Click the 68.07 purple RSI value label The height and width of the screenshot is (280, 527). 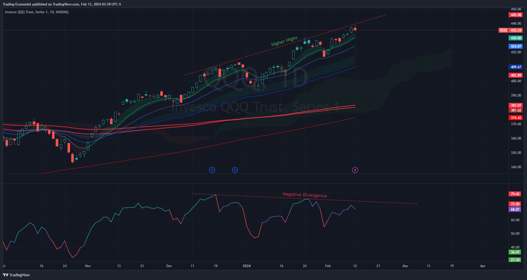click(x=515, y=209)
